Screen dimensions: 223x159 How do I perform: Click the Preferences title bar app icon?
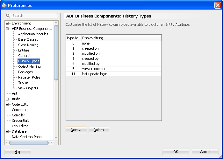[x=4, y=5]
